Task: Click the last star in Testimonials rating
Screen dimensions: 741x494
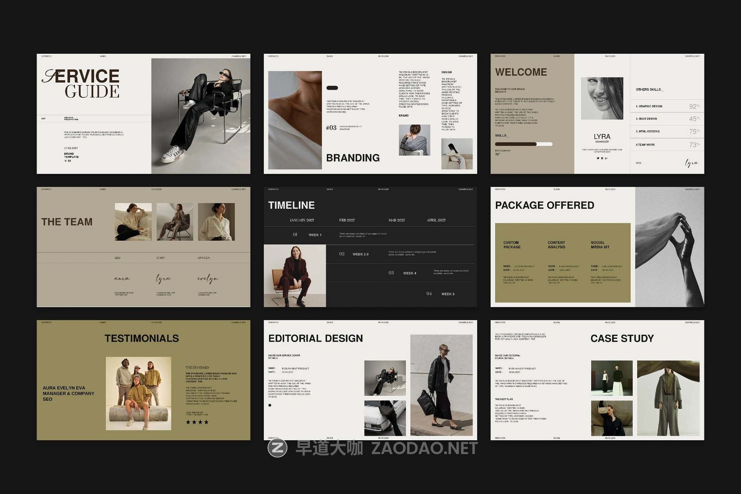Action: pos(206,422)
